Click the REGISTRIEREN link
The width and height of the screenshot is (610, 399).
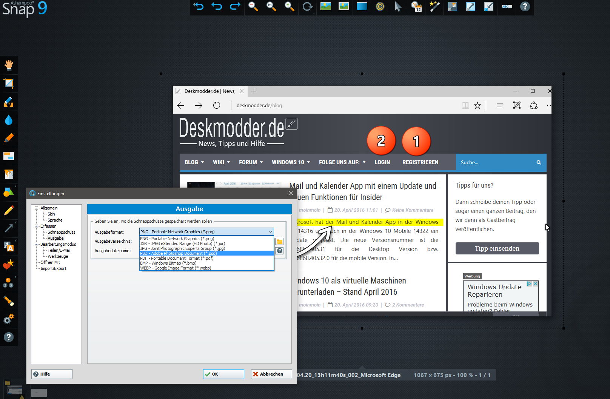420,162
